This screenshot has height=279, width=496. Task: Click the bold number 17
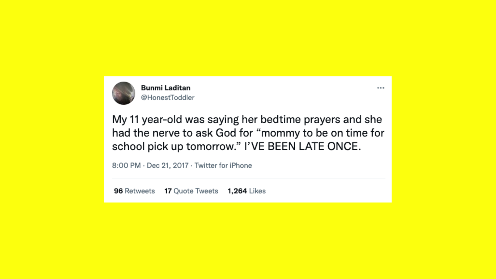[x=168, y=191]
